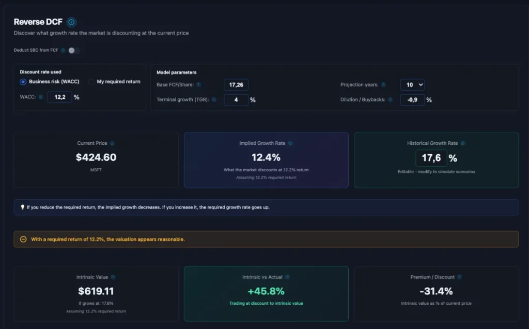Click the info icon next to Reverse DCF
This screenshot has height=329, width=529.
click(x=71, y=22)
